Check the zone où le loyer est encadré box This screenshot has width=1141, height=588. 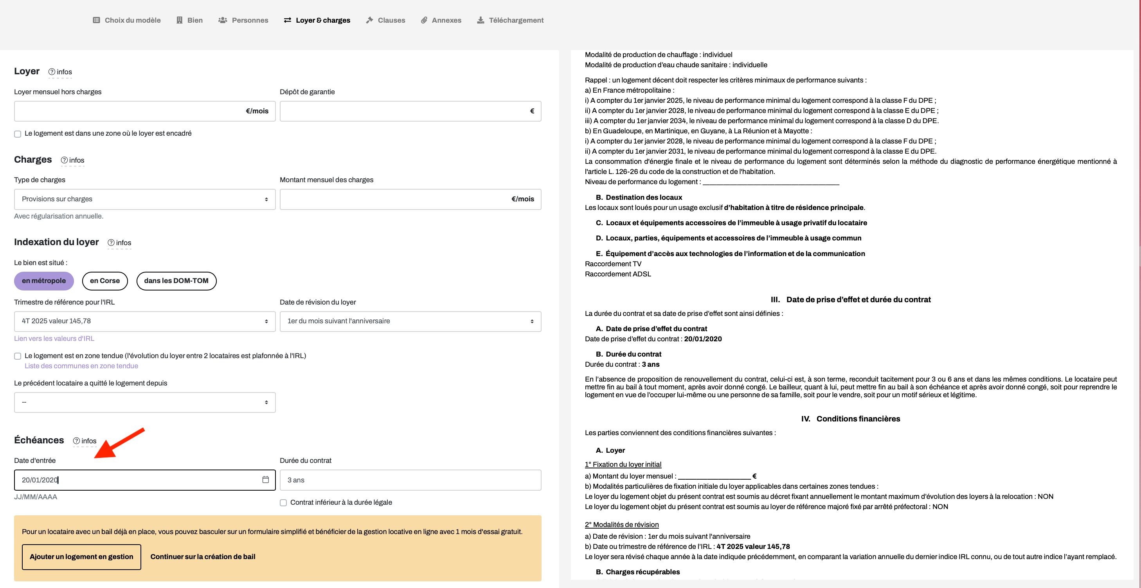(18, 134)
